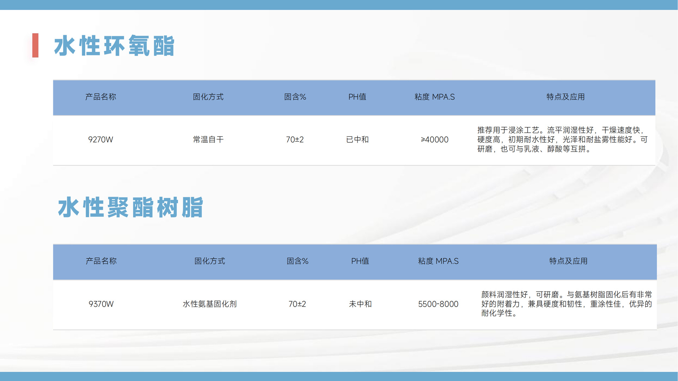678x381 pixels.
Task: Click the 5500-8000 viscosity value
Action: coord(438,304)
